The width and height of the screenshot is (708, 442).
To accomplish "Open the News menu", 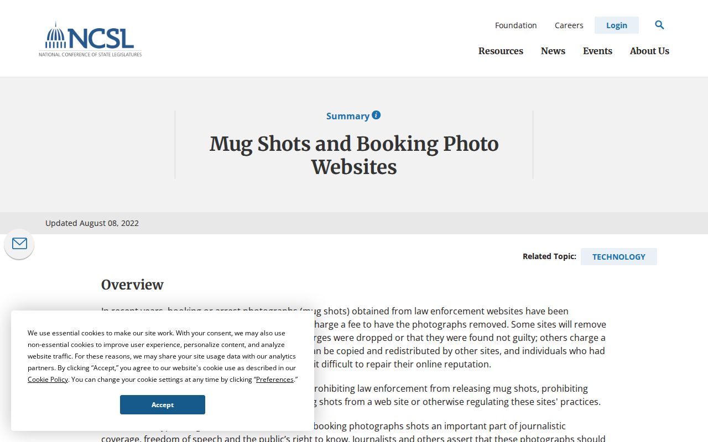I will click(x=553, y=51).
